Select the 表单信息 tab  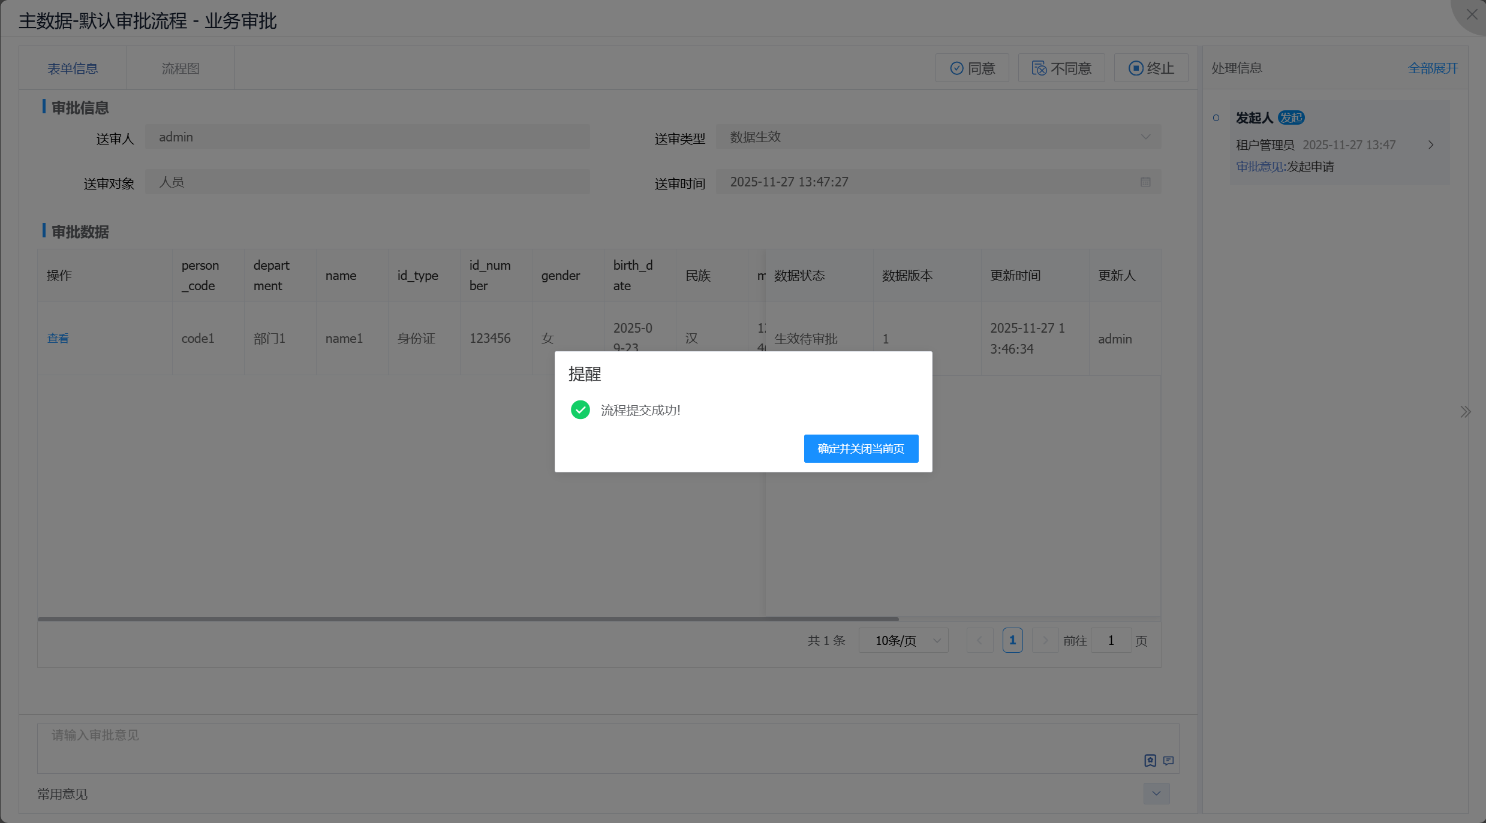tap(73, 69)
